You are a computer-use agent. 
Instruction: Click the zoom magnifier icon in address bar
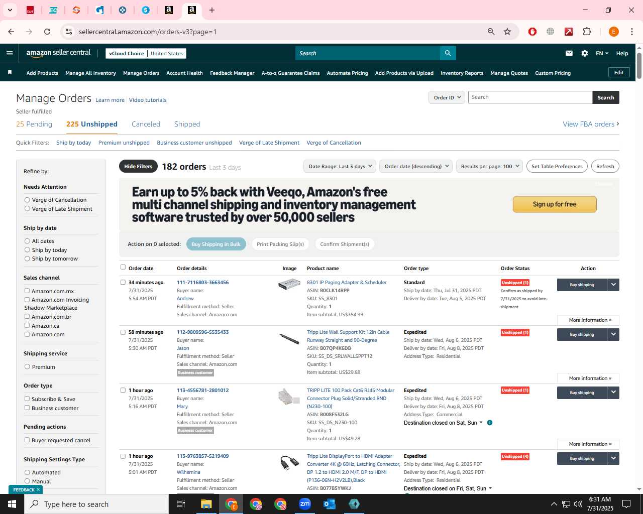491,32
